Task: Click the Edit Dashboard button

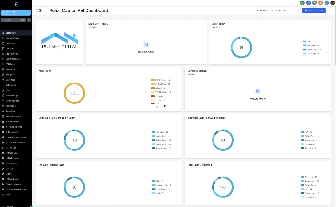Action: (x=314, y=10)
